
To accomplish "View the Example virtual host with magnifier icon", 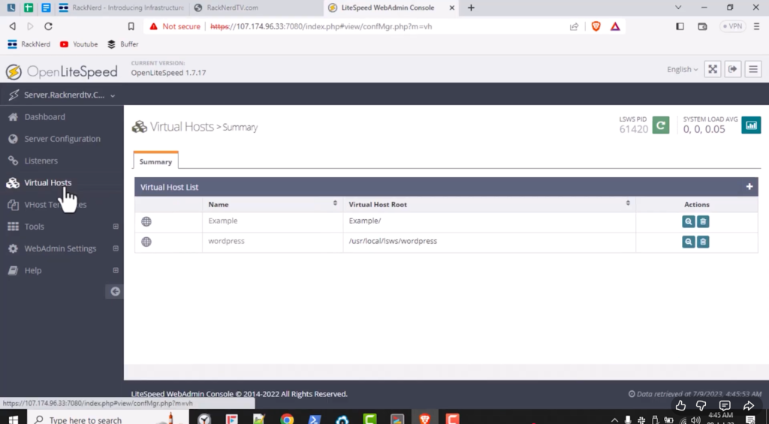I will (689, 221).
